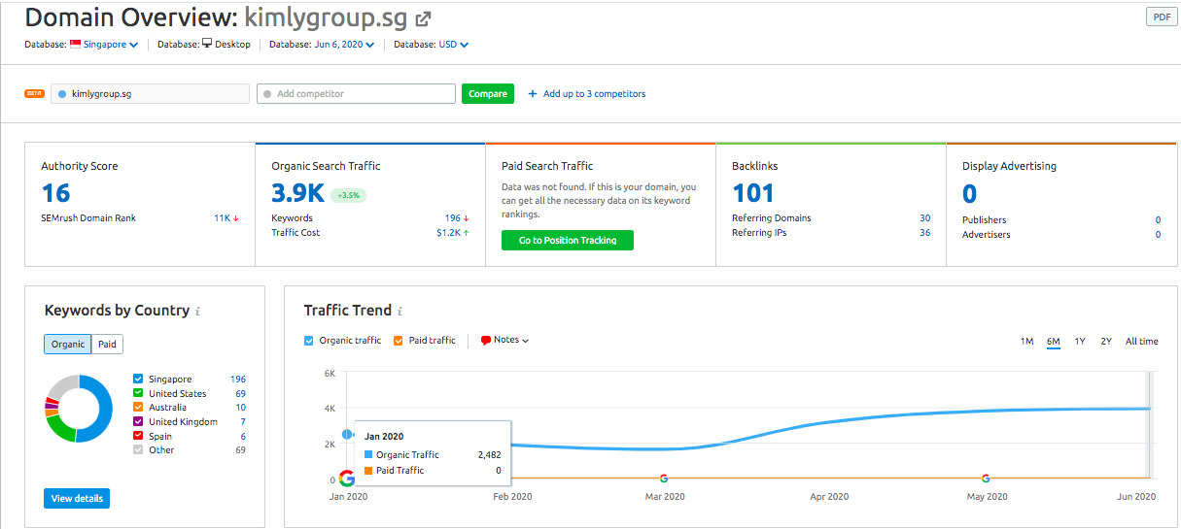The width and height of the screenshot is (1181, 529).
Task: Uncheck the United Kingdom checkbox
Action: pyautogui.click(x=138, y=422)
